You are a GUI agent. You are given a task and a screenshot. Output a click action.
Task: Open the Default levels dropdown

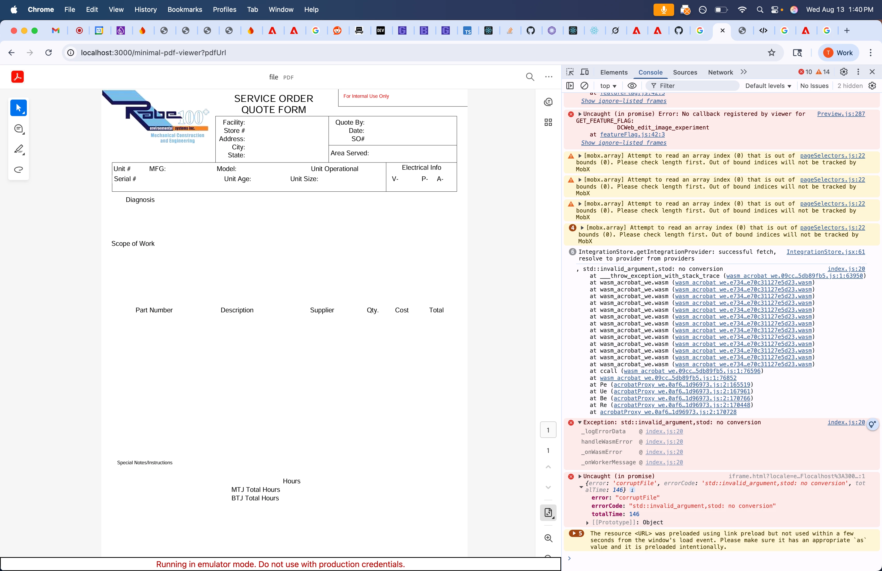coord(768,86)
